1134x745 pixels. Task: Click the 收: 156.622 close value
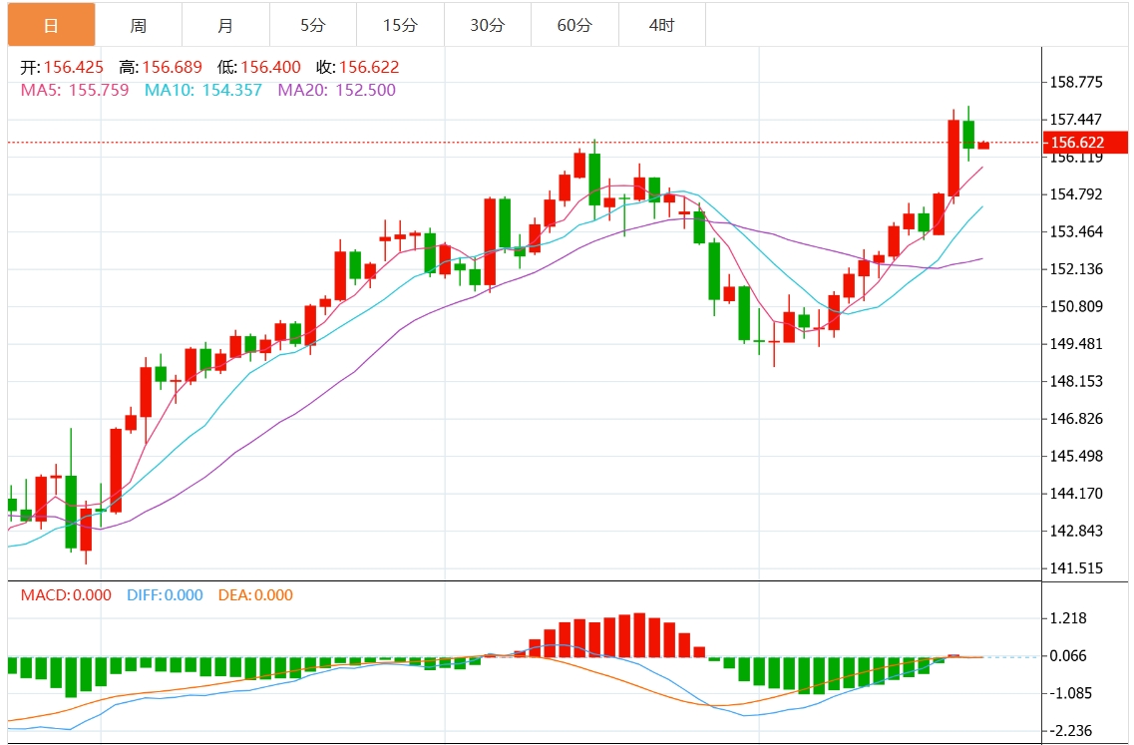357,67
